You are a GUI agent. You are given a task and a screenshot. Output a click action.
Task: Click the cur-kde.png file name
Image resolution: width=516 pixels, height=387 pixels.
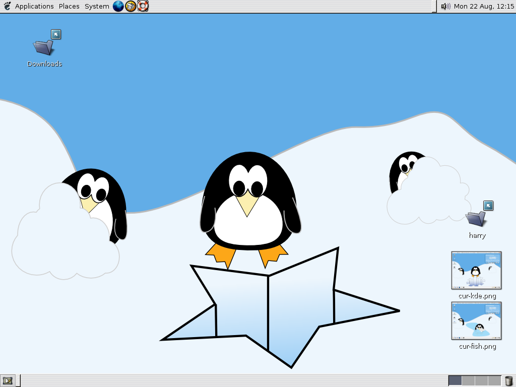477,296
